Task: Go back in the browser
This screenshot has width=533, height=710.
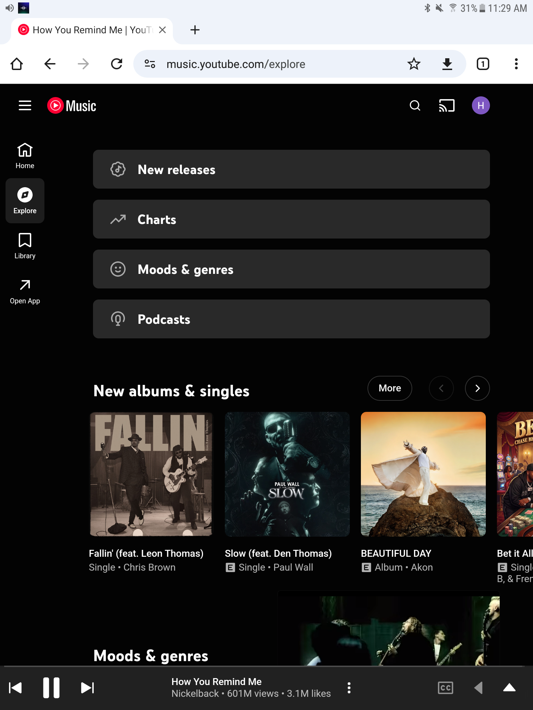Action: (x=50, y=64)
